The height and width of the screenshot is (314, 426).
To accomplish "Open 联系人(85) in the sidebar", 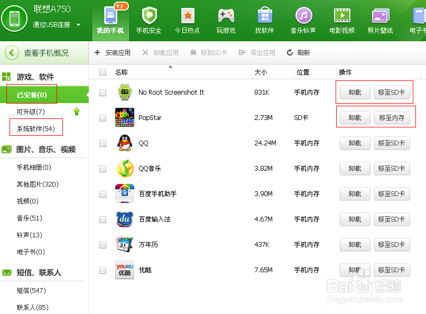I will tap(33, 307).
